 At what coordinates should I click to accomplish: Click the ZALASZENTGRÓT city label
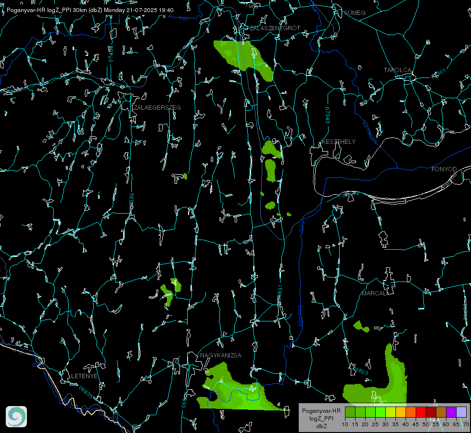tap(275, 28)
